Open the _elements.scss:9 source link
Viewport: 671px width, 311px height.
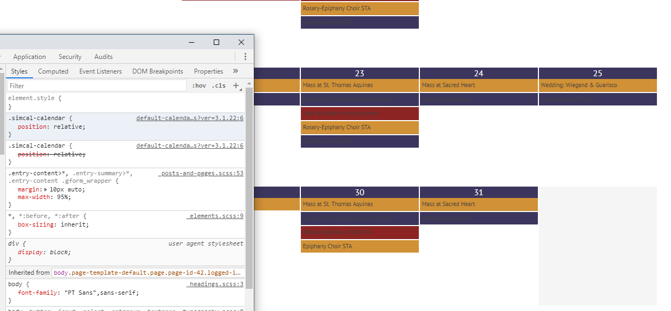215,216
